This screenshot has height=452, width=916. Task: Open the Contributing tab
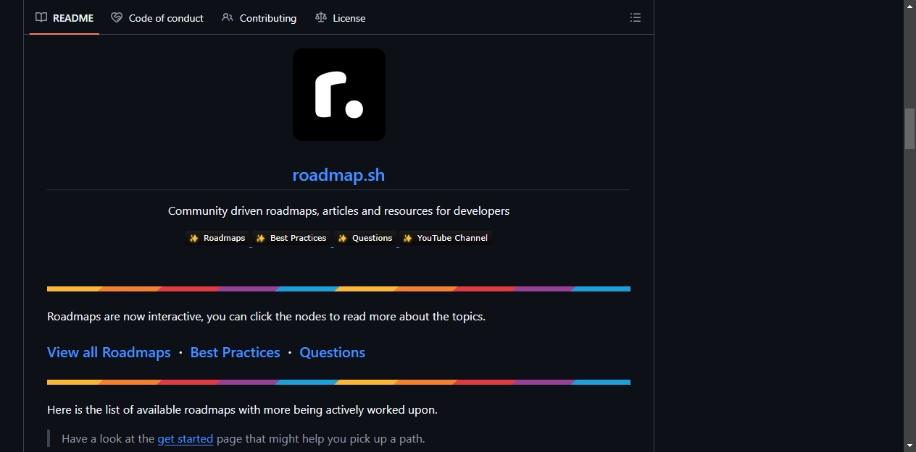click(259, 18)
